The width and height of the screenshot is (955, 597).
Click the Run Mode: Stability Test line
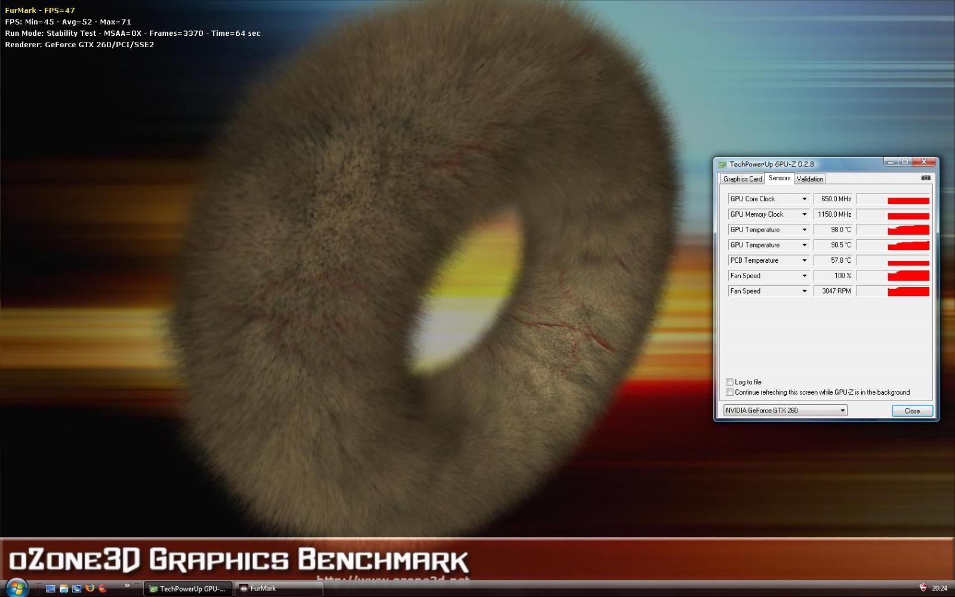[133, 33]
